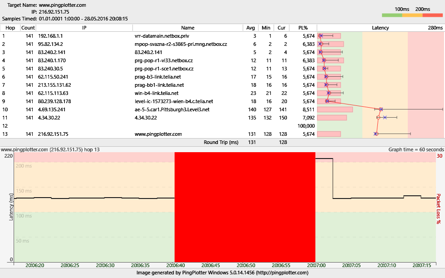Viewport: 445px width, 278px height.
Task: Select IP 216.92.151.75 in hop 13
Action: 53,134
